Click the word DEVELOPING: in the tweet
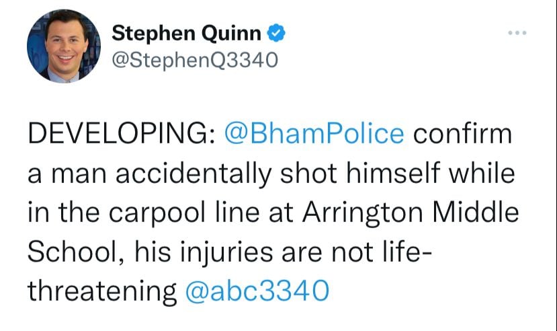The height and width of the screenshot is (331, 557). click(121, 134)
